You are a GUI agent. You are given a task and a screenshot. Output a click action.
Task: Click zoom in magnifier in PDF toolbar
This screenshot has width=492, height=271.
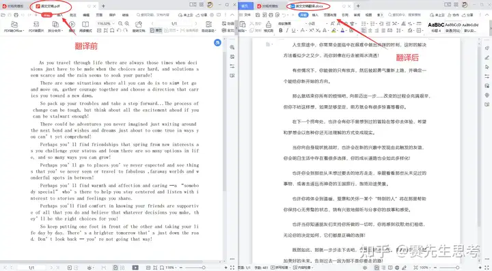tap(127, 23)
